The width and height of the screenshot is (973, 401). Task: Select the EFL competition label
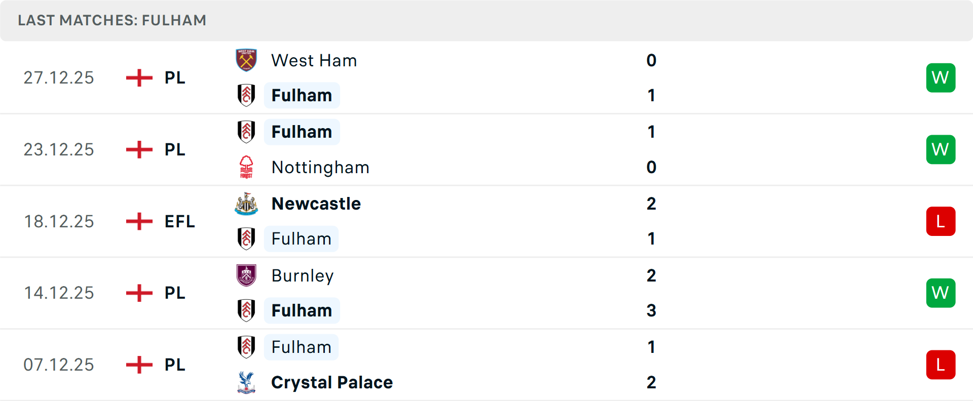(180, 221)
